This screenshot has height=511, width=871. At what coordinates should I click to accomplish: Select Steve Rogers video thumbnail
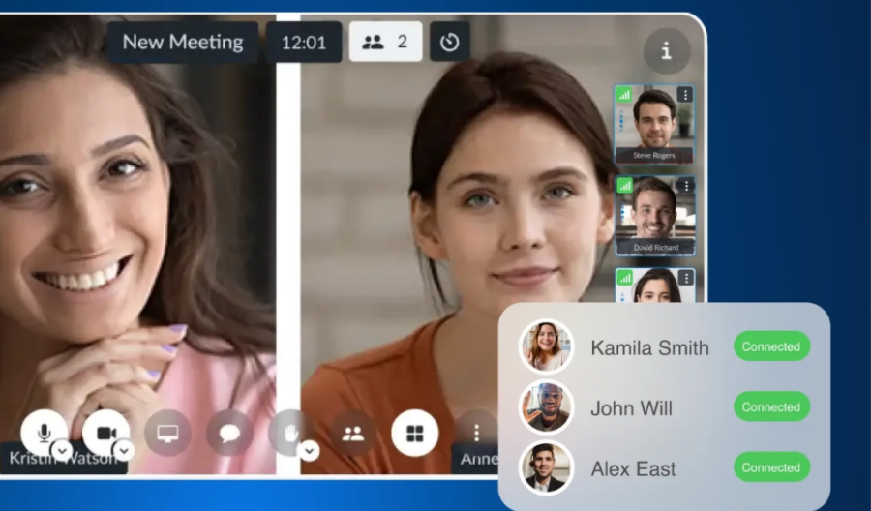coord(654,125)
